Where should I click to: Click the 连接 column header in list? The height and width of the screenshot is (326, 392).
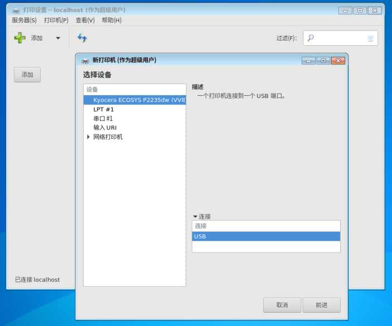(x=266, y=226)
